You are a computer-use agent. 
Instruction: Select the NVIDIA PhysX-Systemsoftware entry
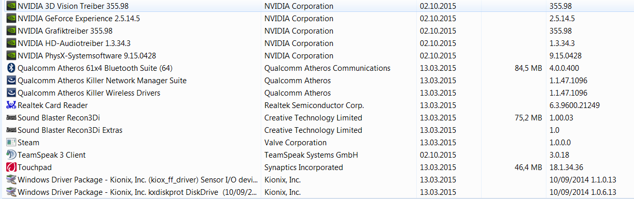click(317, 56)
